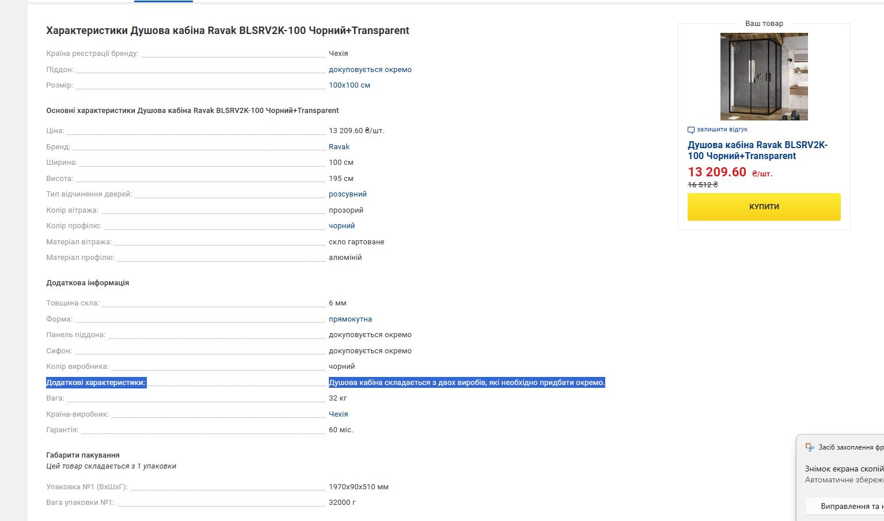The width and height of the screenshot is (884, 521).
Task: Open product title link Душова кабіна Ravak BLSRV2K-100
Action: (x=757, y=150)
